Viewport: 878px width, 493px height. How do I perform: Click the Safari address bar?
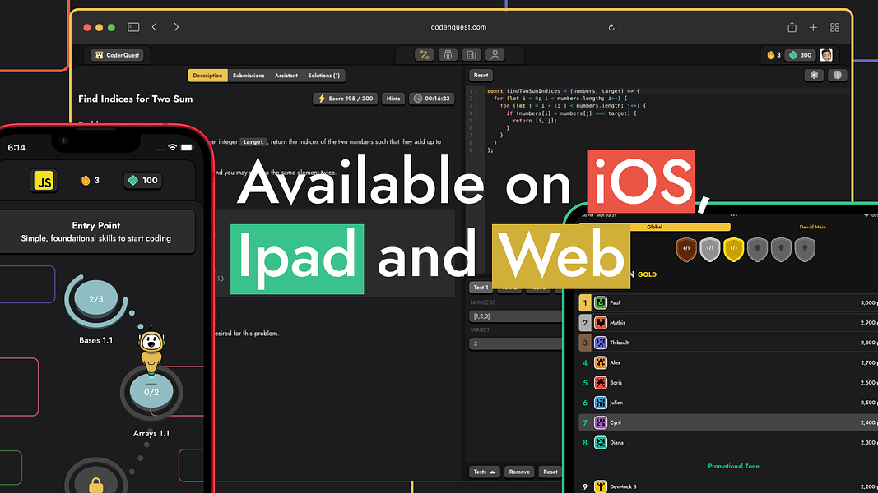coord(458,27)
